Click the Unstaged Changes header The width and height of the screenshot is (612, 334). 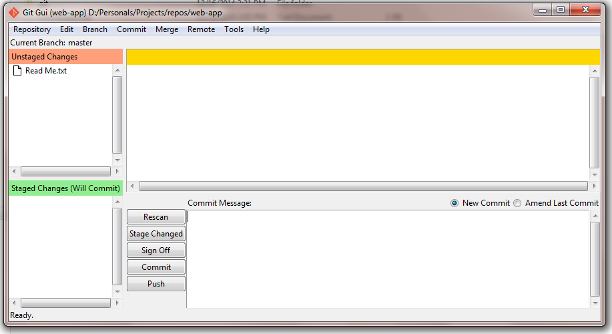coord(65,57)
